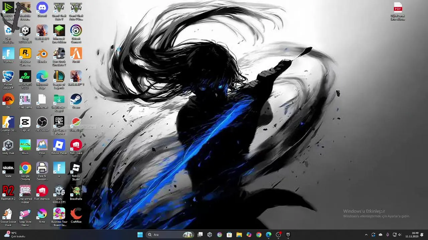Screen dimensions: 428x240
Task: Select the Unity 2022.3 desktop shortcut
Action: pyautogui.click(x=25, y=34)
